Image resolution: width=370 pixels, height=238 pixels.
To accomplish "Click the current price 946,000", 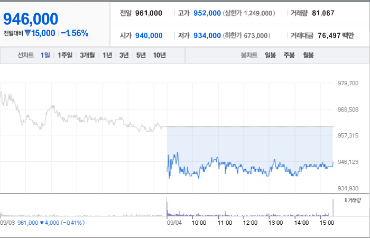I will click(x=31, y=19).
